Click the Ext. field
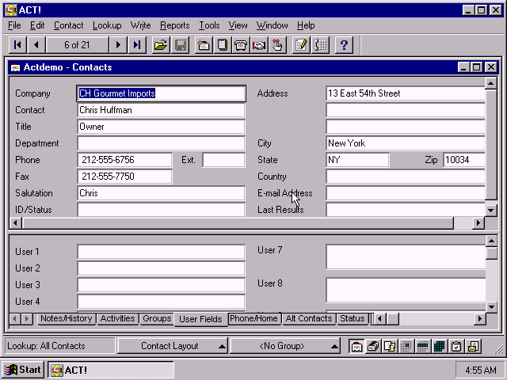 (223, 160)
